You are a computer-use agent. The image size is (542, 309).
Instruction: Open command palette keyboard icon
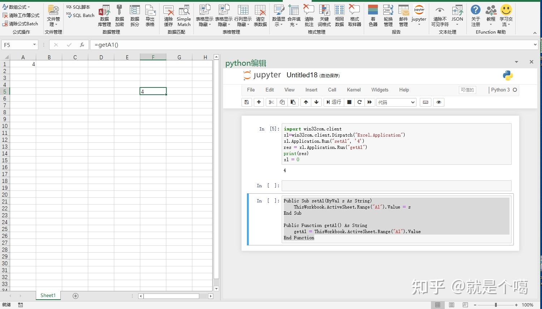point(426,102)
